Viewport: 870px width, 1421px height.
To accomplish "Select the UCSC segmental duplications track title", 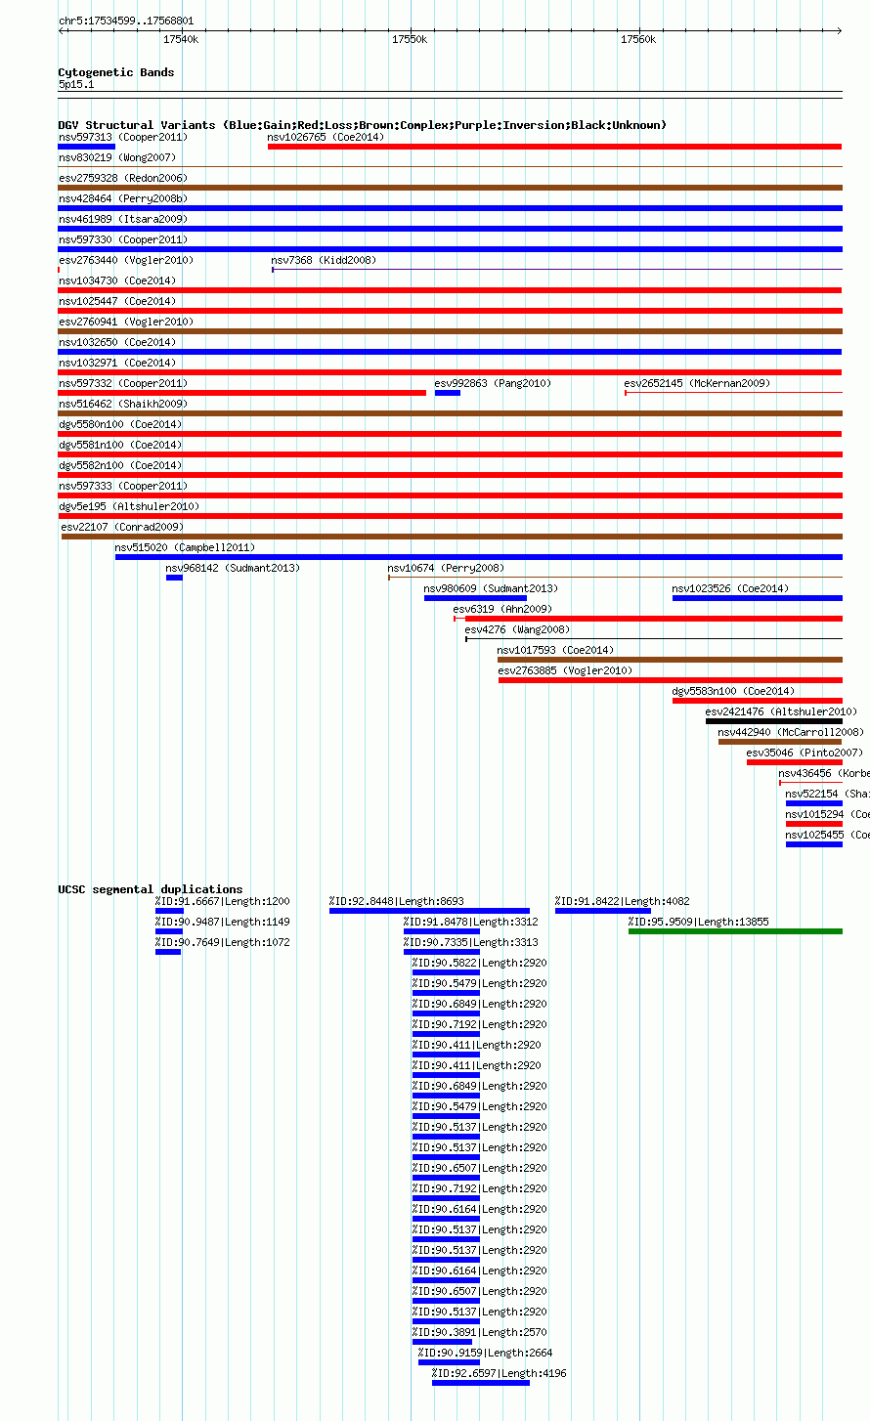I will click(x=151, y=889).
